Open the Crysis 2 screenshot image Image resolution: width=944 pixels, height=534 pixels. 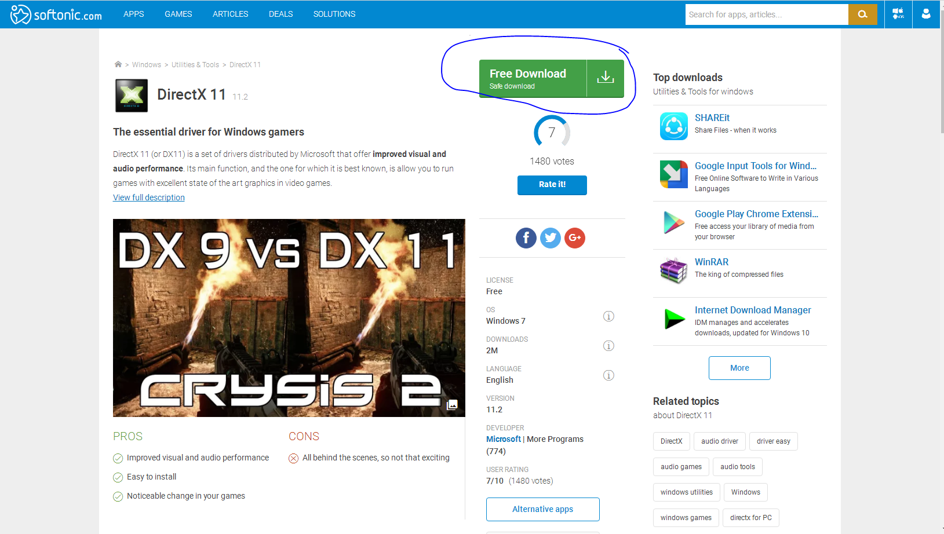(x=289, y=318)
